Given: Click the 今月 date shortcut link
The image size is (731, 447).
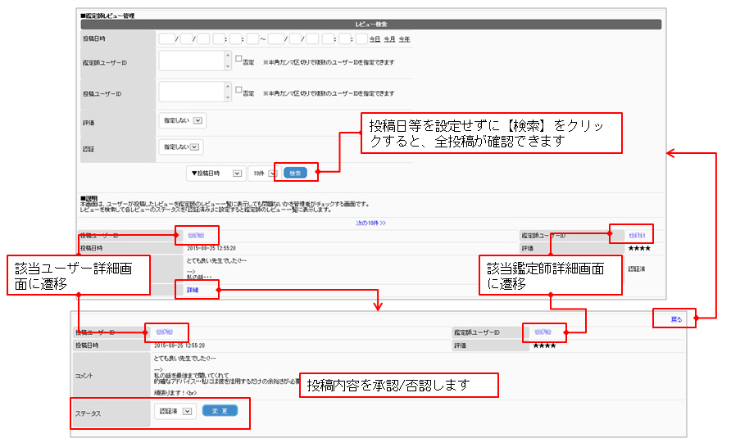Looking at the screenshot, I should (389, 39).
